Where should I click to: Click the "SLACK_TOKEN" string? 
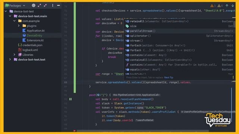[154, 108]
